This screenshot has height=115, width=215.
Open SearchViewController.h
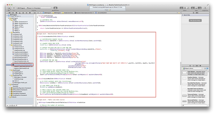[20, 57]
